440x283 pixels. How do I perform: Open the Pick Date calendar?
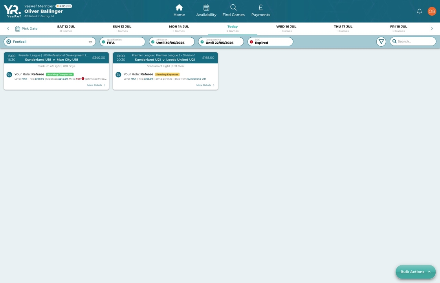(26, 29)
